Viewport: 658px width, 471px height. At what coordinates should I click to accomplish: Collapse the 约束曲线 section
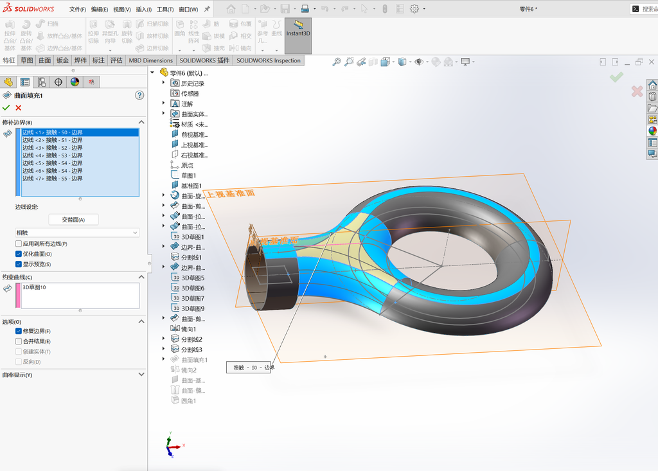click(141, 277)
